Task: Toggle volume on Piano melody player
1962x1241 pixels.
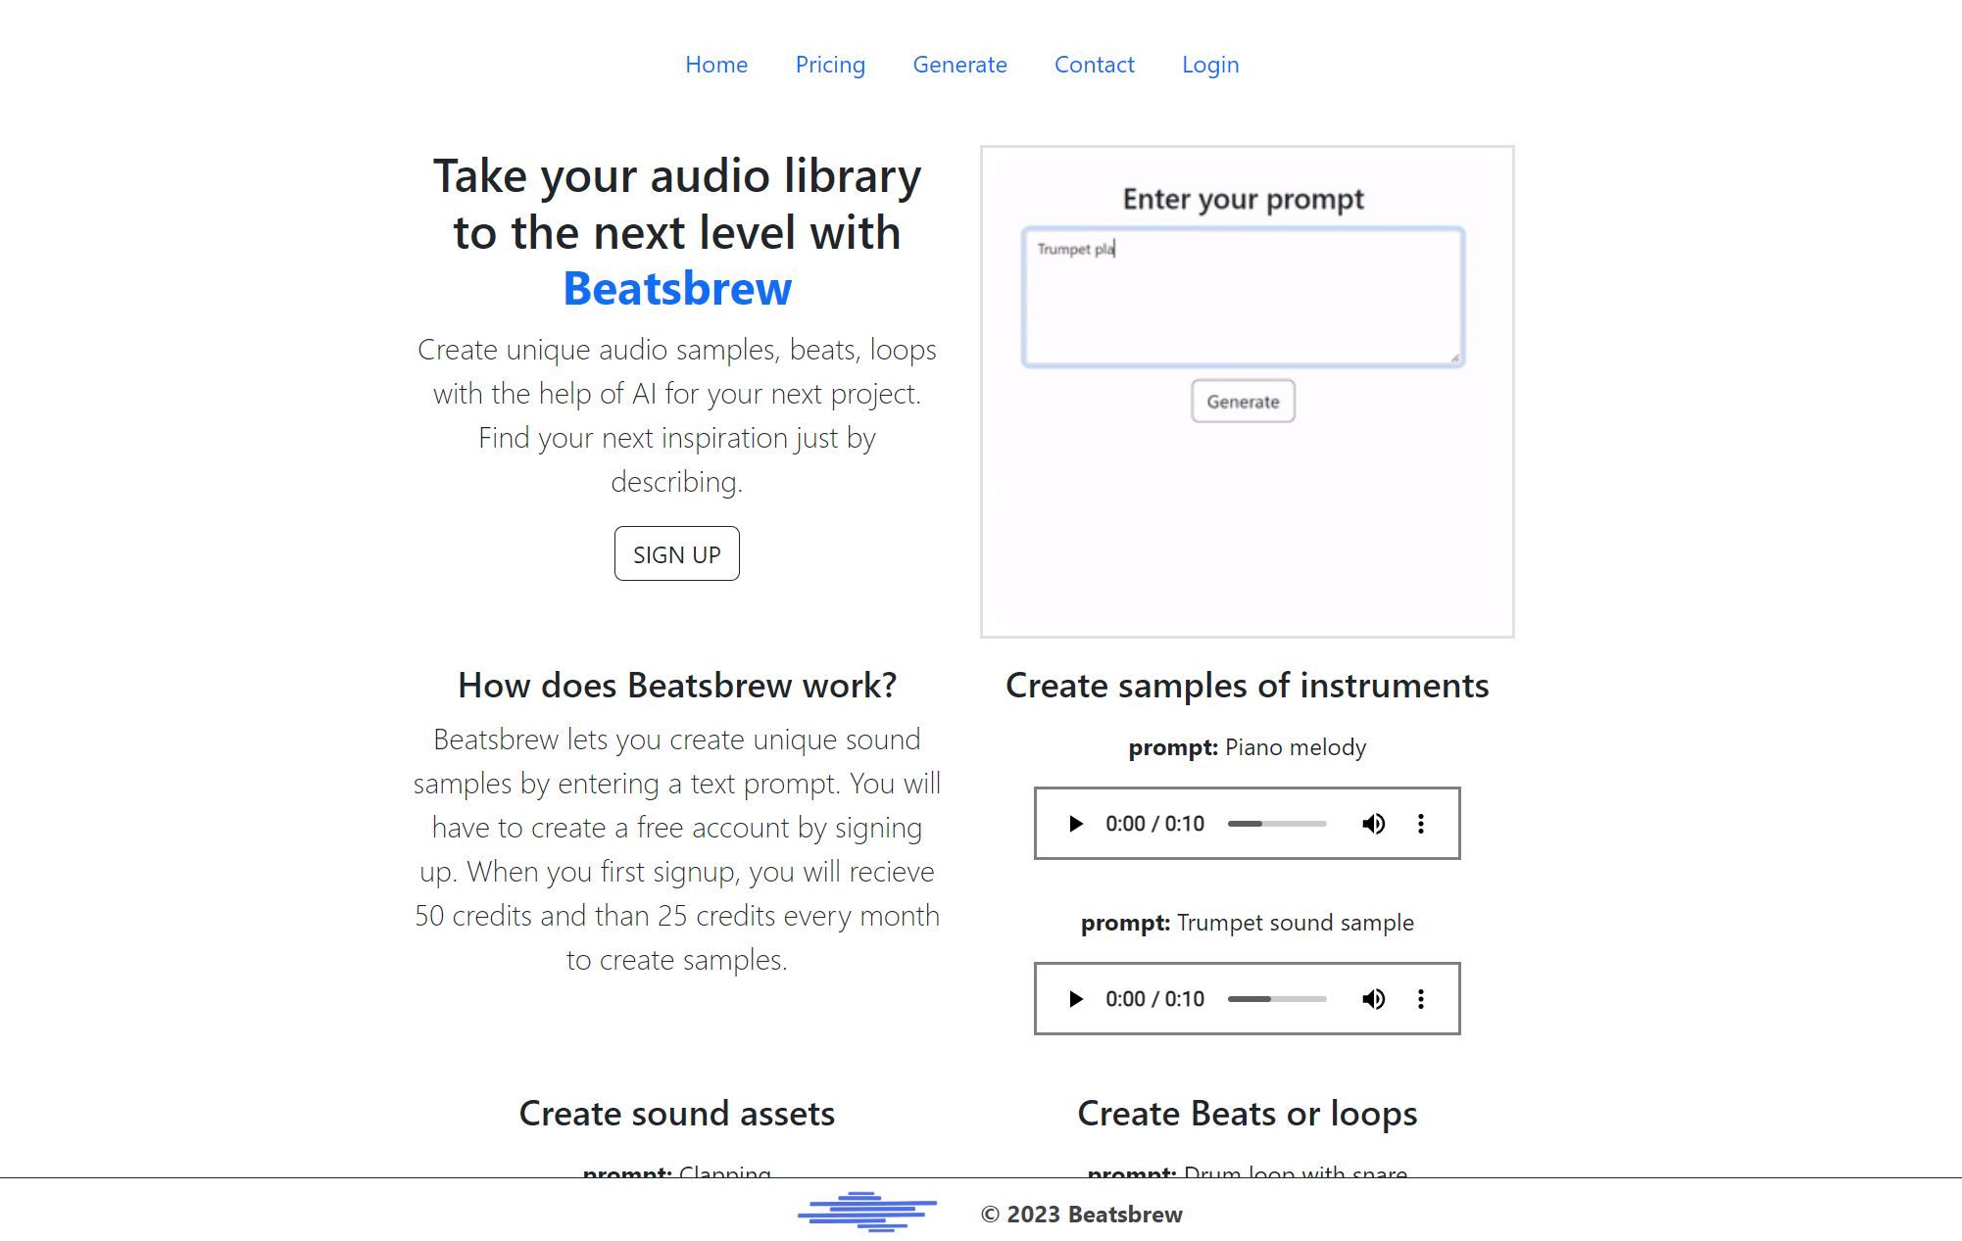Action: tap(1373, 824)
